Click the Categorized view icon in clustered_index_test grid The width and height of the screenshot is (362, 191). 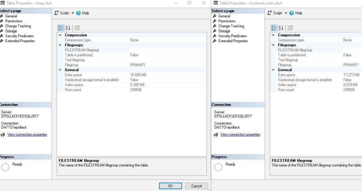point(275,28)
